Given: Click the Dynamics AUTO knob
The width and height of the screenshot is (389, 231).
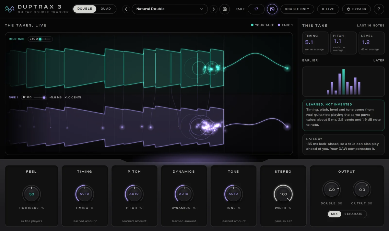Looking at the screenshot, I should coord(184,194).
